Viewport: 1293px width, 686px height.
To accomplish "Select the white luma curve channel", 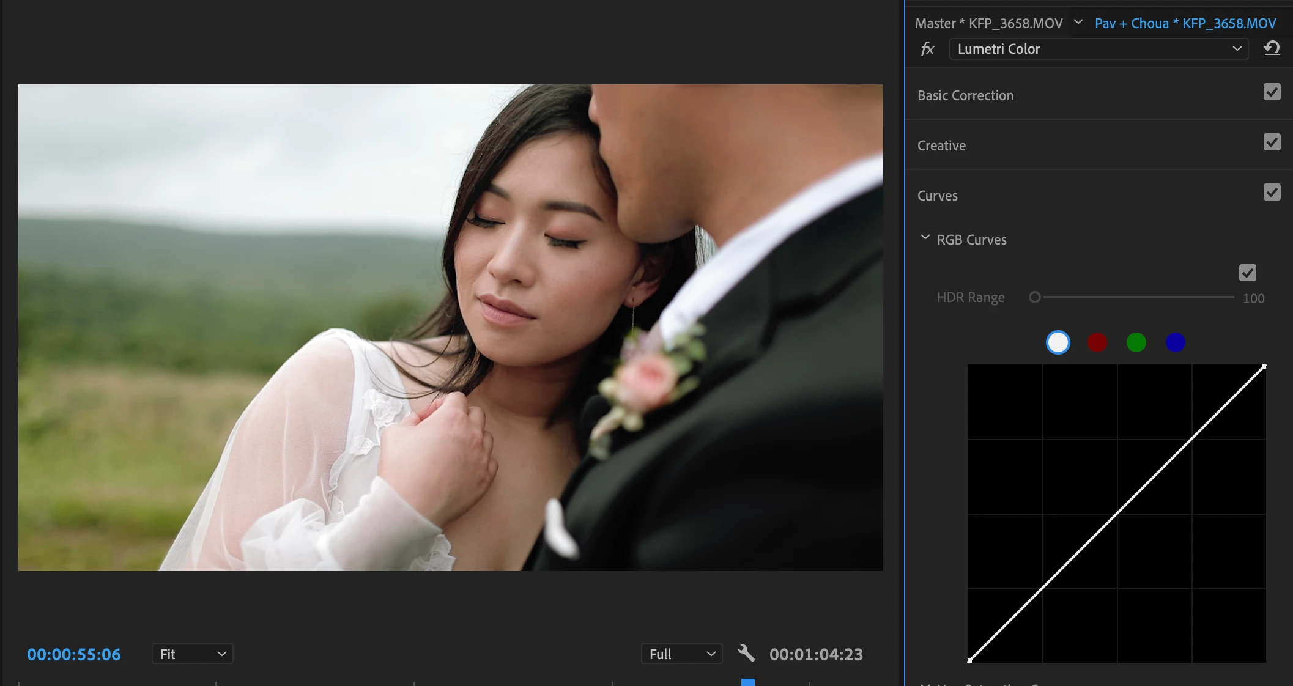I will click(1058, 342).
